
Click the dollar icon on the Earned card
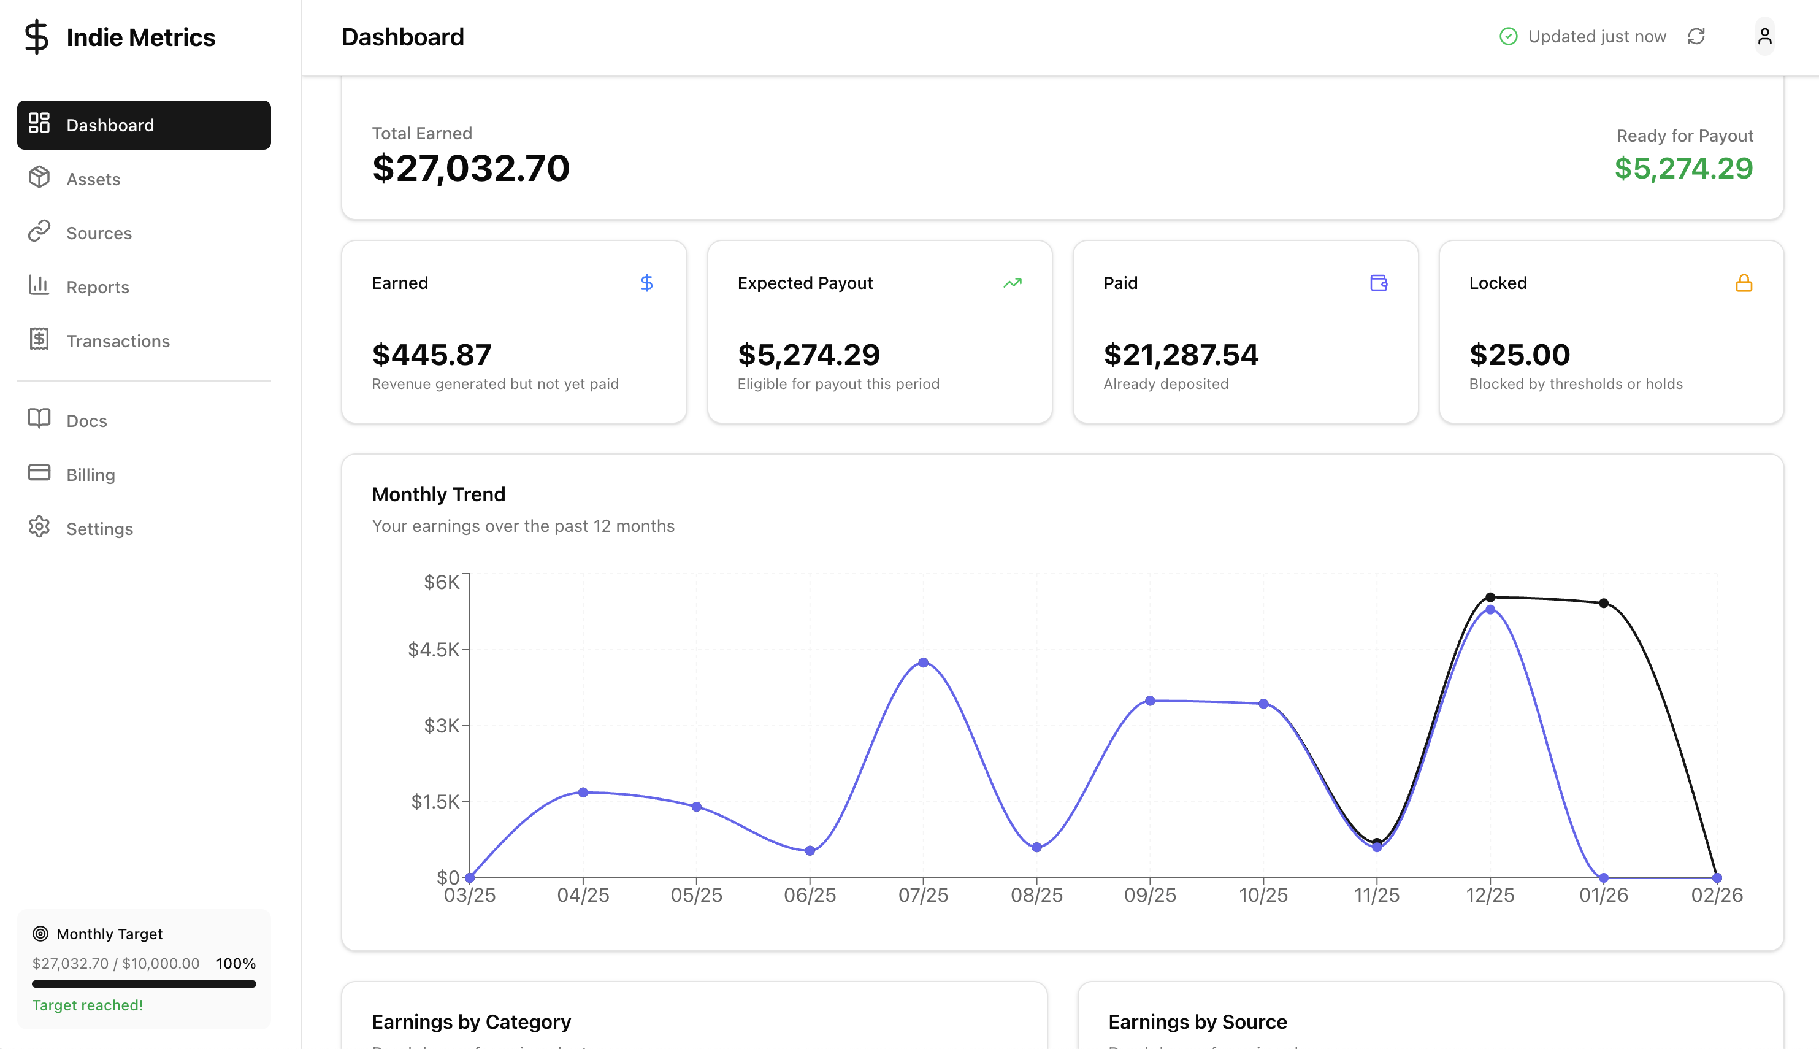pyautogui.click(x=646, y=282)
